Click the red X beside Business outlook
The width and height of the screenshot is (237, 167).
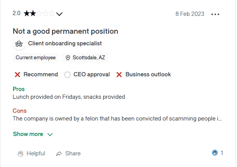[119, 75]
